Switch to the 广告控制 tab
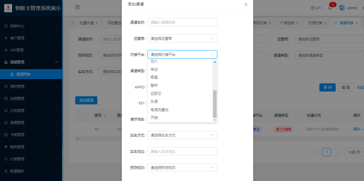This screenshot has width=364, height=181. click(287, 23)
